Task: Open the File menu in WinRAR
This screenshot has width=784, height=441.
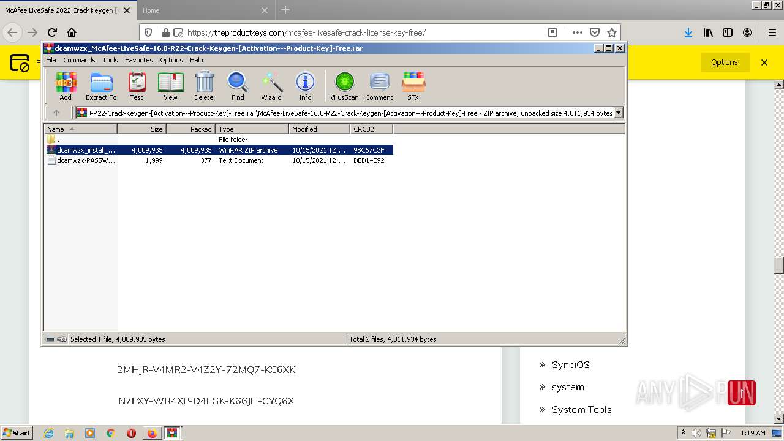Action: (x=51, y=60)
